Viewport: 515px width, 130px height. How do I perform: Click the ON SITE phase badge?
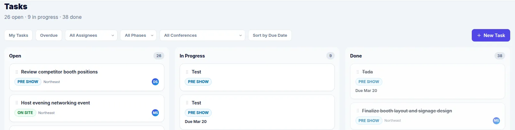[25, 113]
